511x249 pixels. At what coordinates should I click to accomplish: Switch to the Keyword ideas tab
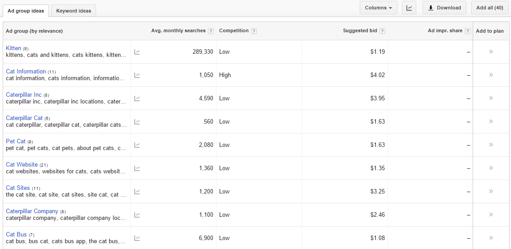coord(74,11)
